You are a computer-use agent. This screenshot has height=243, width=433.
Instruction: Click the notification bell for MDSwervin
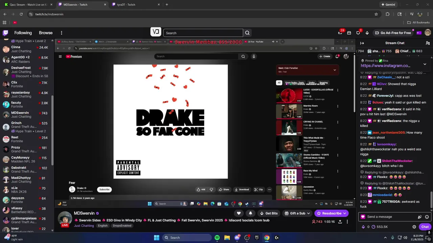250,213
